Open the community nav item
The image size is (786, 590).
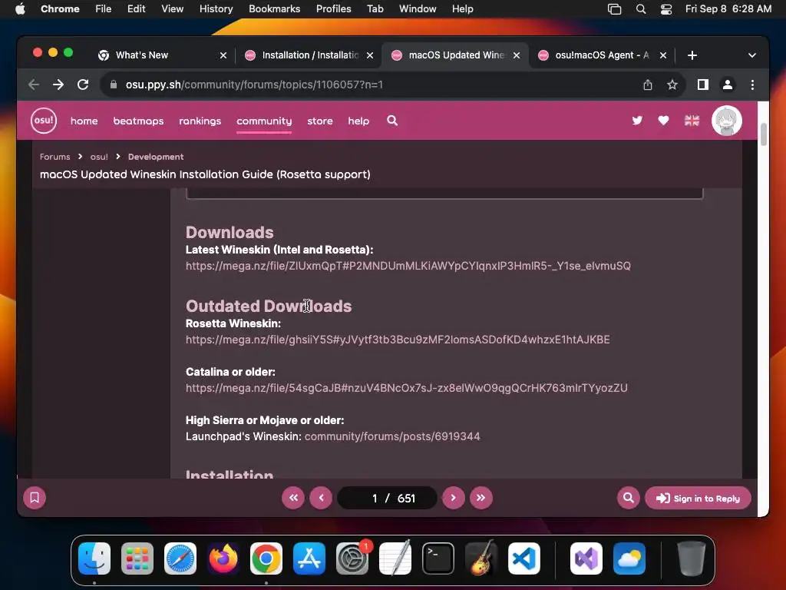(264, 121)
